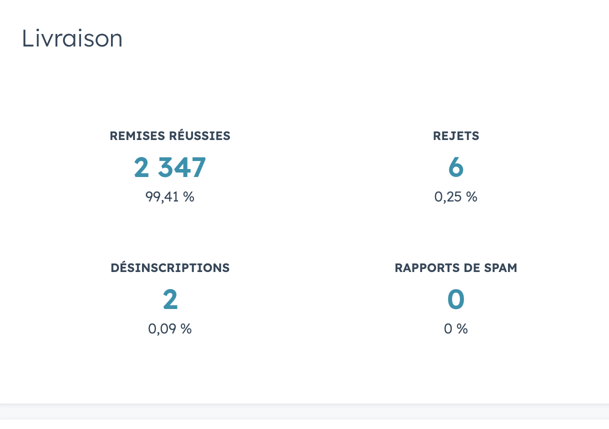Click the percent sign after 99,41
This screenshot has height=429, width=609.
[x=188, y=197]
